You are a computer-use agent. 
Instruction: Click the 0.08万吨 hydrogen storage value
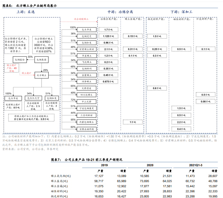(x=206, y=102)
